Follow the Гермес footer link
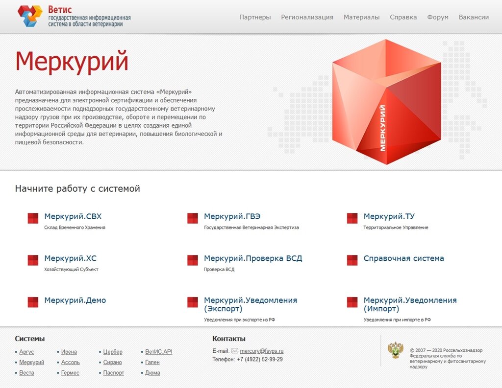The width and height of the screenshot is (502, 388). [70, 373]
